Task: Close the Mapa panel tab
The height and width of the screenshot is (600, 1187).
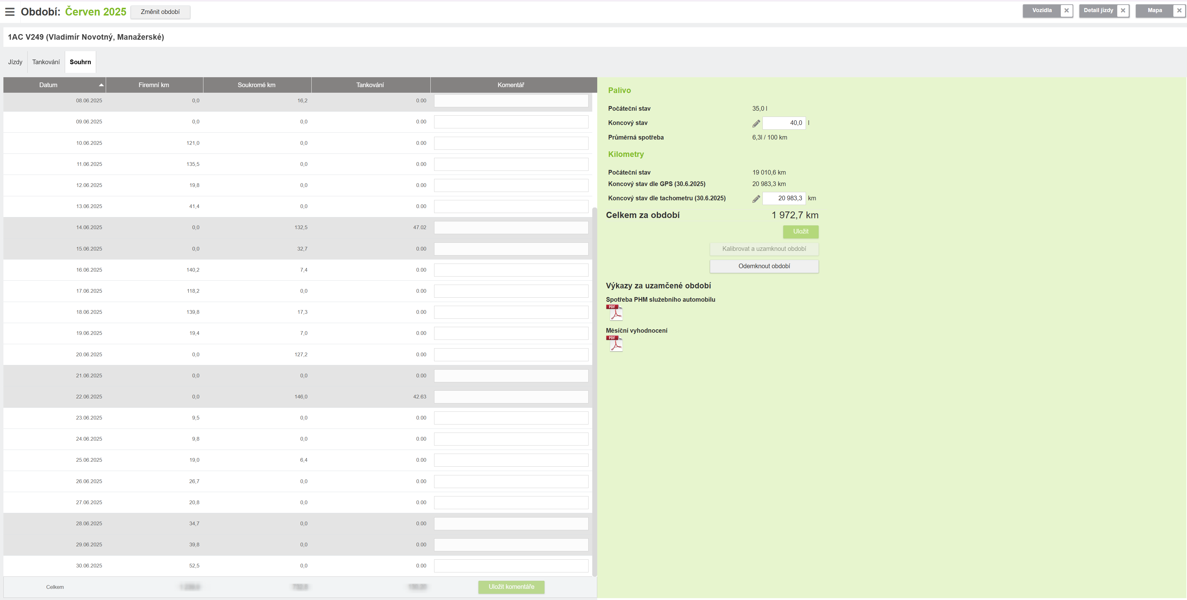Action: pyautogui.click(x=1179, y=11)
